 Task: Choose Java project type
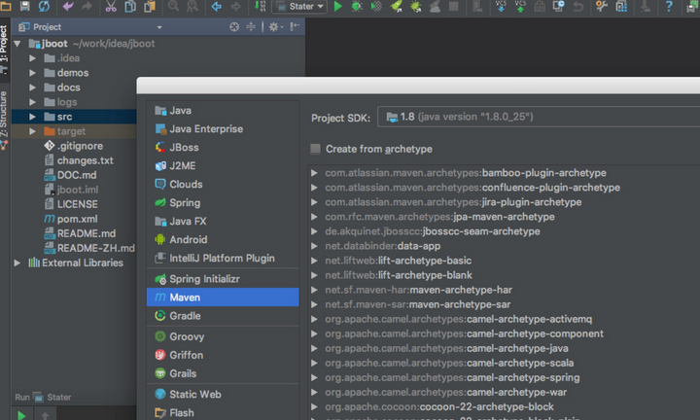[x=223, y=111]
